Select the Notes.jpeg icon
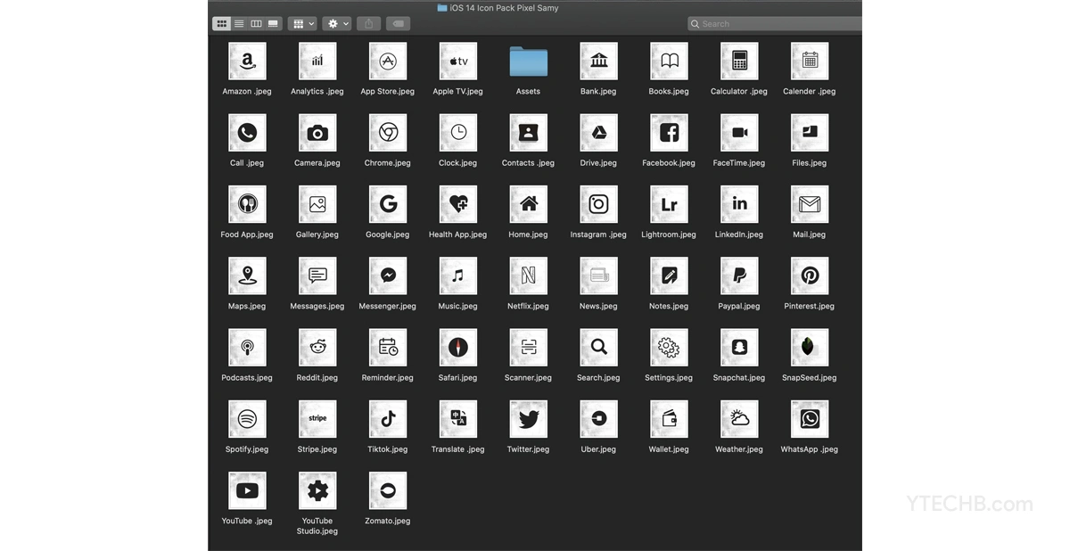1070x551 pixels. pyautogui.click(x=669, y=276)
